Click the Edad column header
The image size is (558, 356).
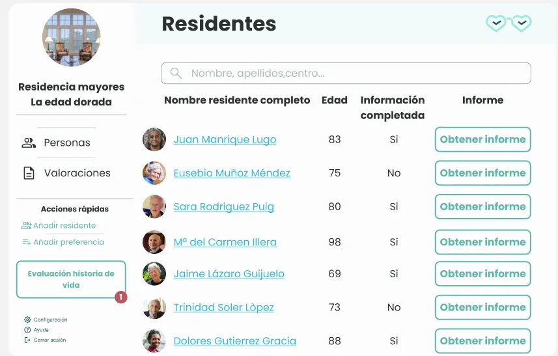[x=335, y=100]
